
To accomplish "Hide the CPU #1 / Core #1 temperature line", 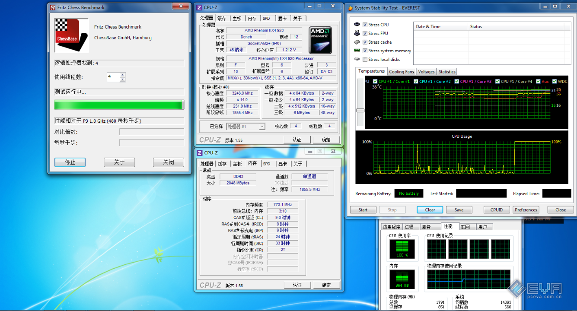I will point(375,81).
